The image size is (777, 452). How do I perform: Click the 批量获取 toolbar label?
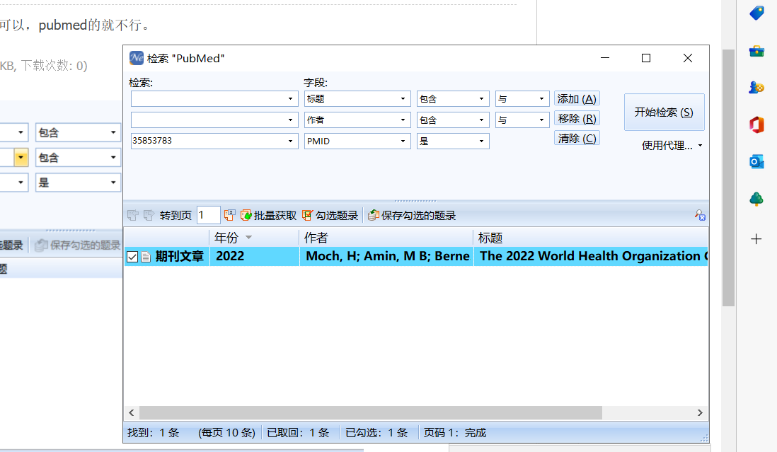pyautogui.click(x=275, y=215)
